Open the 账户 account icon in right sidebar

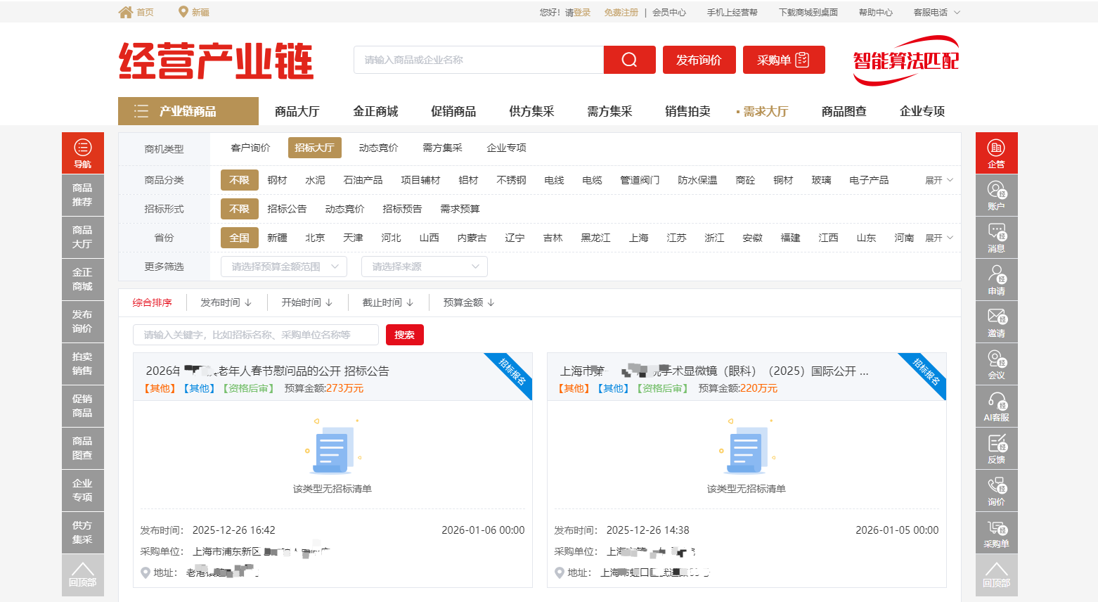[x=997, y=195]
